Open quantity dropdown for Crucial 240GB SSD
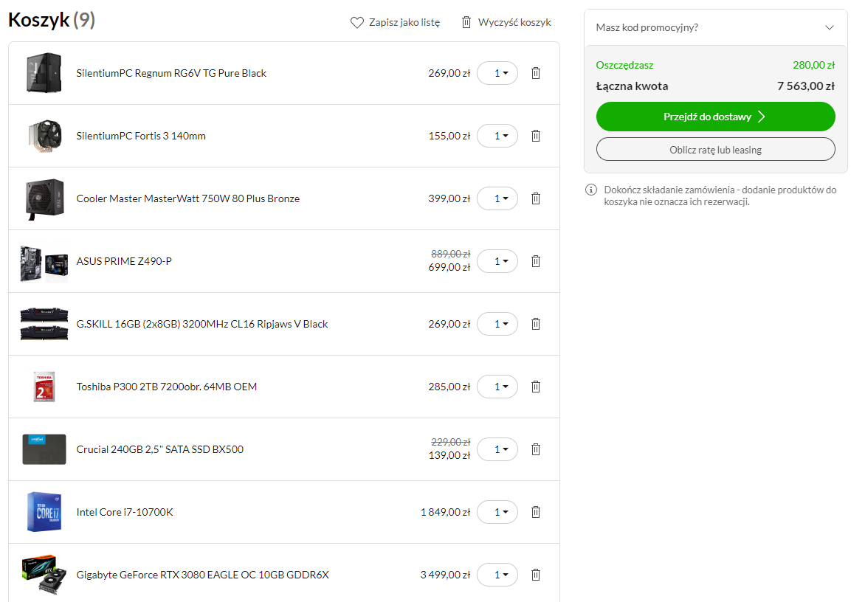 [x=497, y=449]
